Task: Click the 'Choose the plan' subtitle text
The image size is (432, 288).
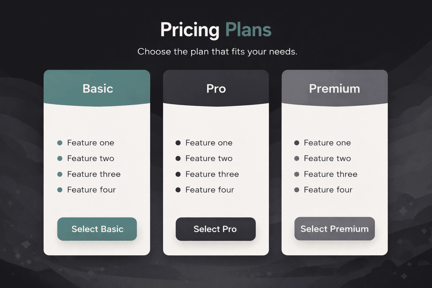Action: [x=217, y=52]
